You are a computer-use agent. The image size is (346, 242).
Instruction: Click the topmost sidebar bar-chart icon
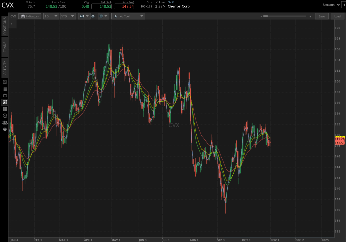(x=5, y=82)
